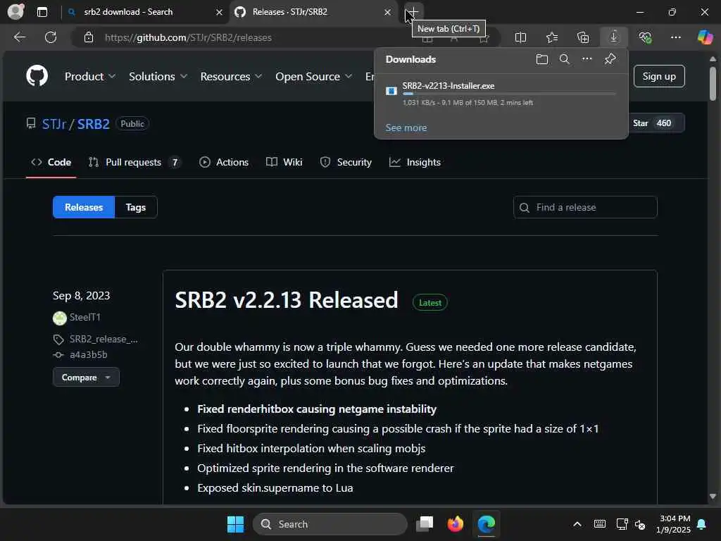Click the Sign up button

point(659,76)
